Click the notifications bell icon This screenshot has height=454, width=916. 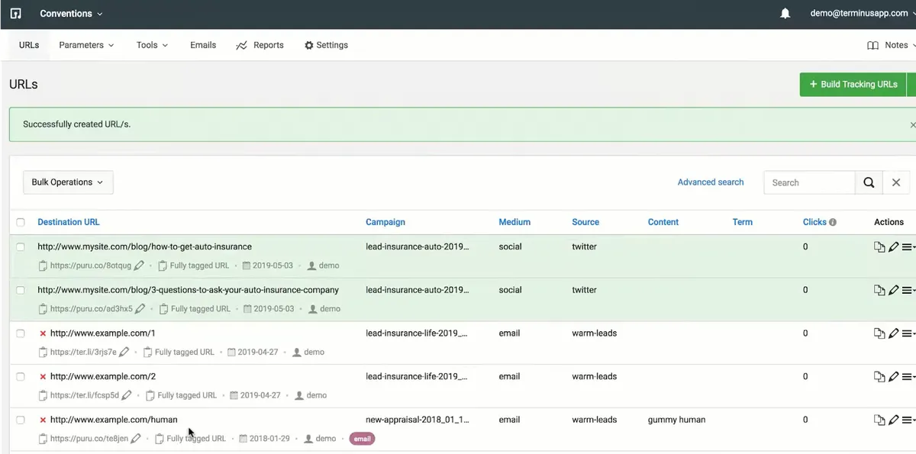pos(785,14)
